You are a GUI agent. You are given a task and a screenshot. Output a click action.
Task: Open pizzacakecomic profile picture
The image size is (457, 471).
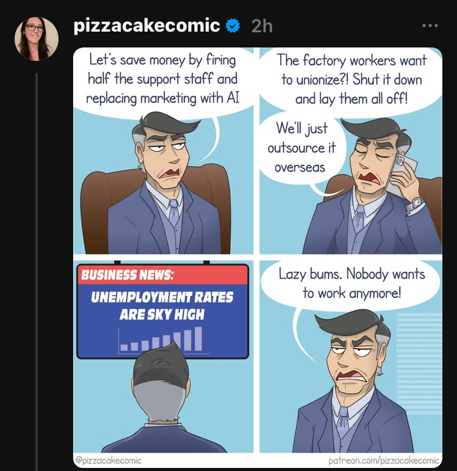pos(37,39)
